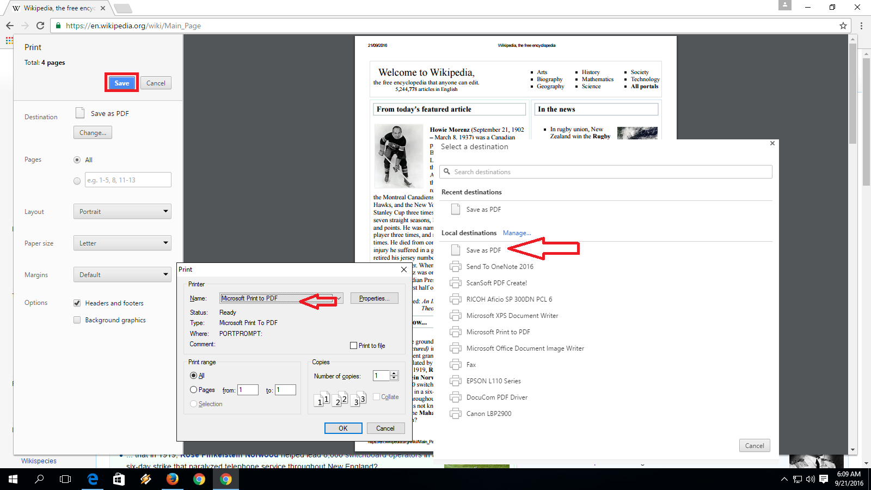Bookmark this page with the star icon
Screen dimensions: 871x490
[x=843, y=26]
